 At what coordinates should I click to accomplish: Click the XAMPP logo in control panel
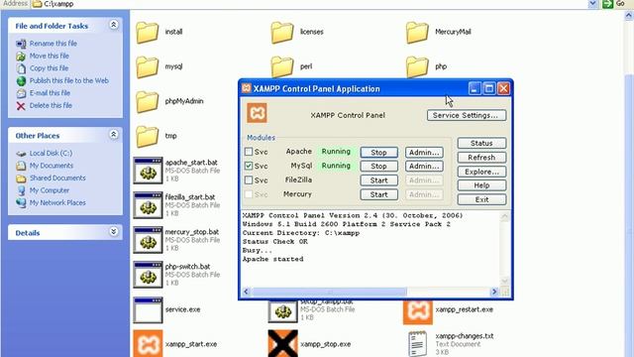(257, 113)
